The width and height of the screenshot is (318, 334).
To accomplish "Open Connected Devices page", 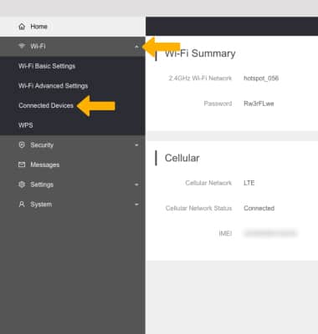I will coord(46,105).
